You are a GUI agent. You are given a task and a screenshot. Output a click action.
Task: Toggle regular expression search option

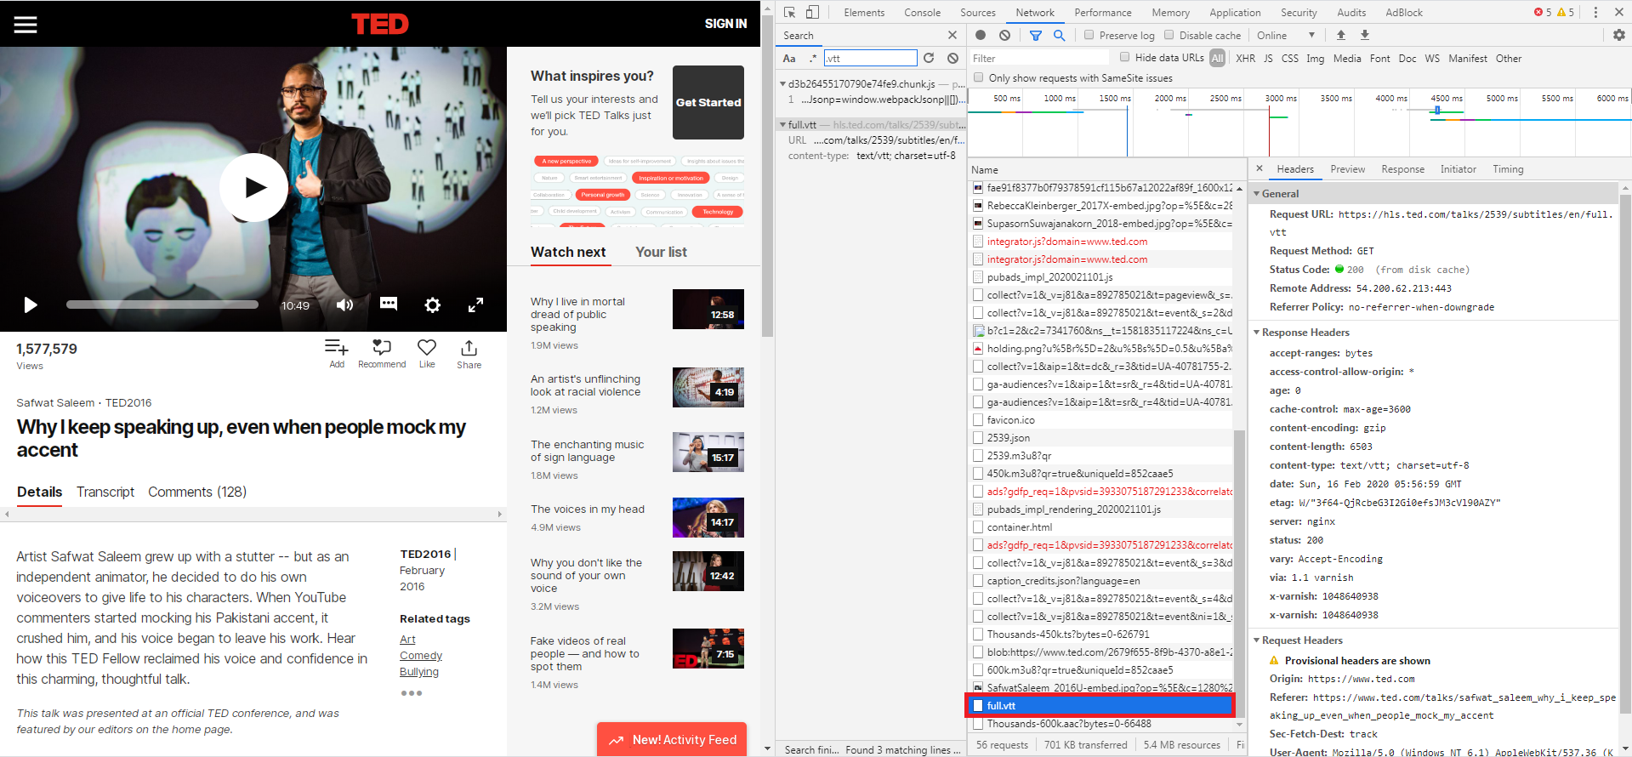pyautogui.click(x=813, y=58)
